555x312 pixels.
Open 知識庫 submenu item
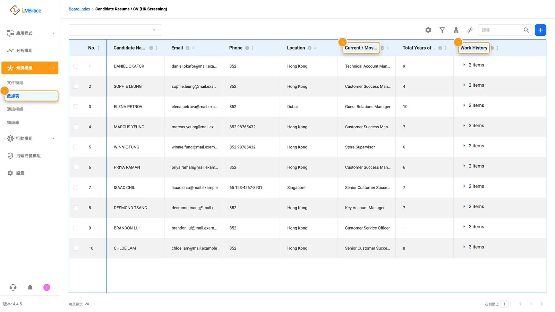(13, 122)
